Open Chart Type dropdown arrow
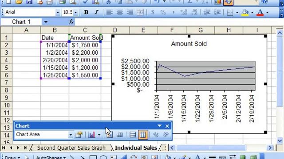This screenshot has width=284, height=159. (99, 135)
